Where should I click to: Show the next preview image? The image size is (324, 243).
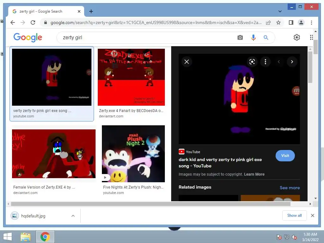point(292,62)
